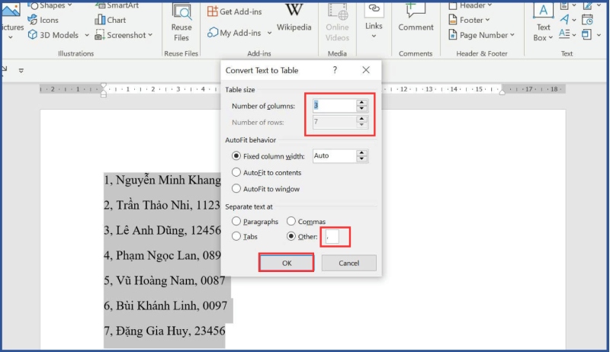Cancel the Convert Text dialog
Image resolution: width=610 pixels, height=352 pixels.
coord(348,263)
